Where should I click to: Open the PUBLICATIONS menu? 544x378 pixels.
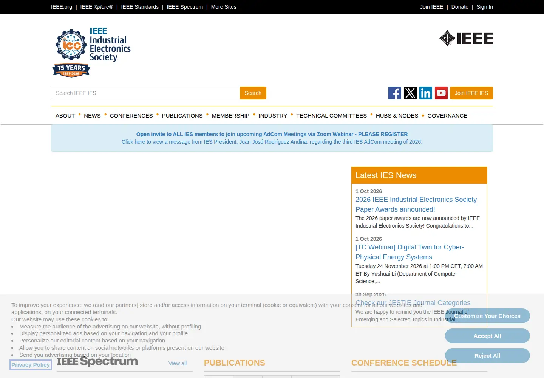pyautogui.click(x=182, y=116)
